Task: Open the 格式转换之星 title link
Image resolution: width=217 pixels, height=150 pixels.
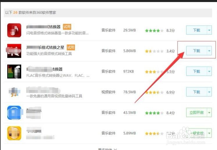Action: click(x=45, y=47)
